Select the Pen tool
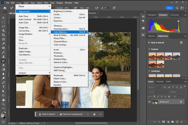188x125 pixels. point(3,82)
